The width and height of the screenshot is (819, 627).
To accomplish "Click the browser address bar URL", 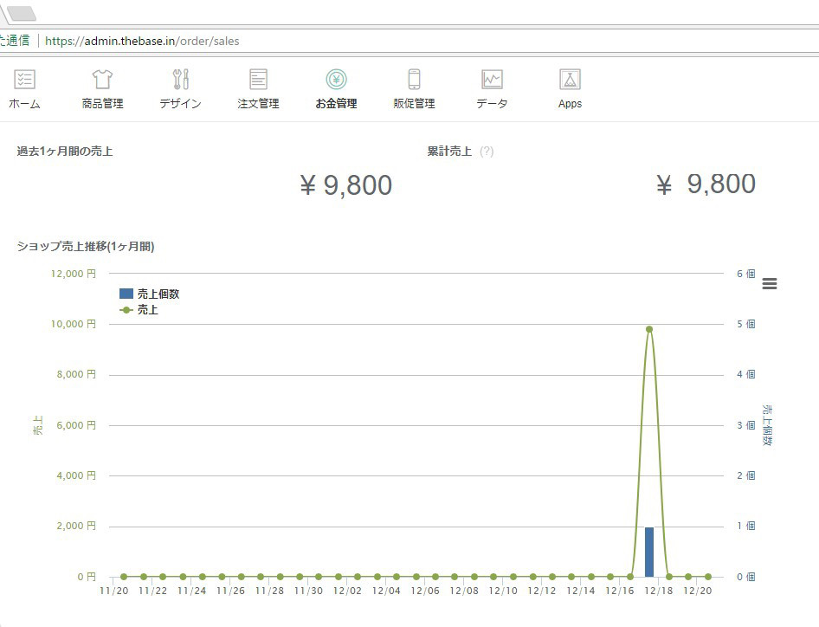I will pyautogui.click(x=142, y=41).
